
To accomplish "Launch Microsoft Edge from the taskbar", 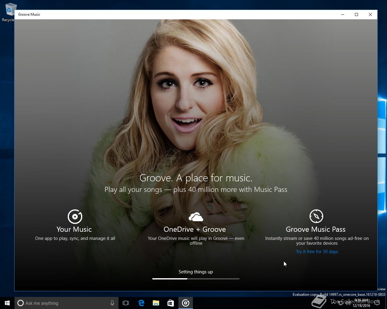I will (141, 303).
